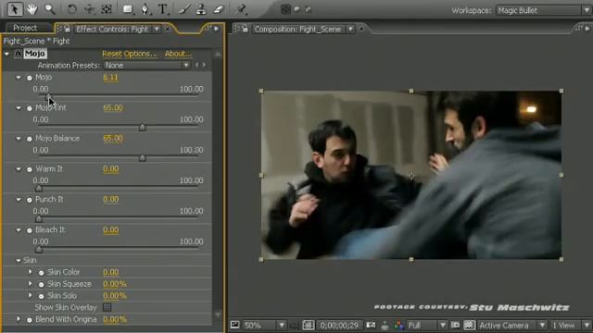Select the Orbit Camera tool
The width and height of the screenshot is (593, 333).
pyautogui.click(x=89, y=9)
